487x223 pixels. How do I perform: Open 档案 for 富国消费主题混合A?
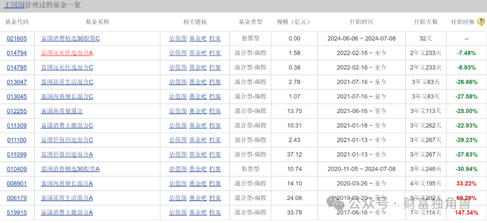point(215,213)
